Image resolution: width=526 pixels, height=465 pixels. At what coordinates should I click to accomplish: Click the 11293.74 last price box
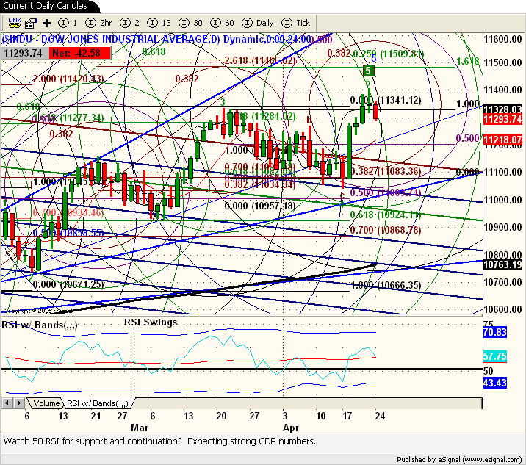(26, 52)
